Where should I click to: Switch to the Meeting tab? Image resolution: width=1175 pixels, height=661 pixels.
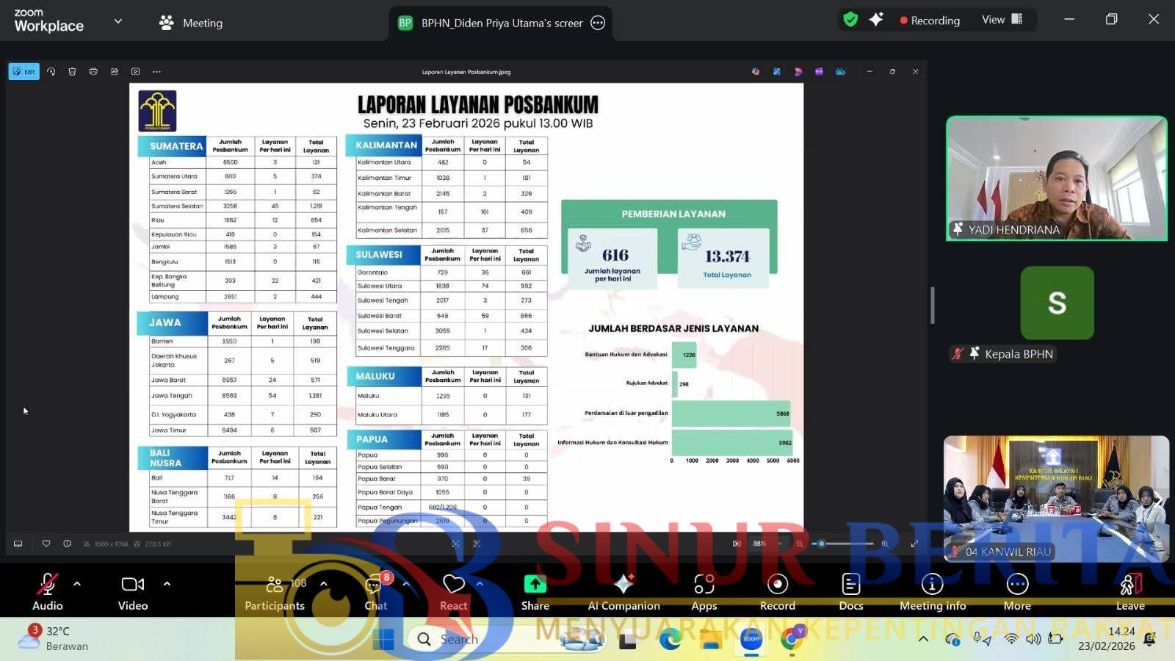click(191, 23)
